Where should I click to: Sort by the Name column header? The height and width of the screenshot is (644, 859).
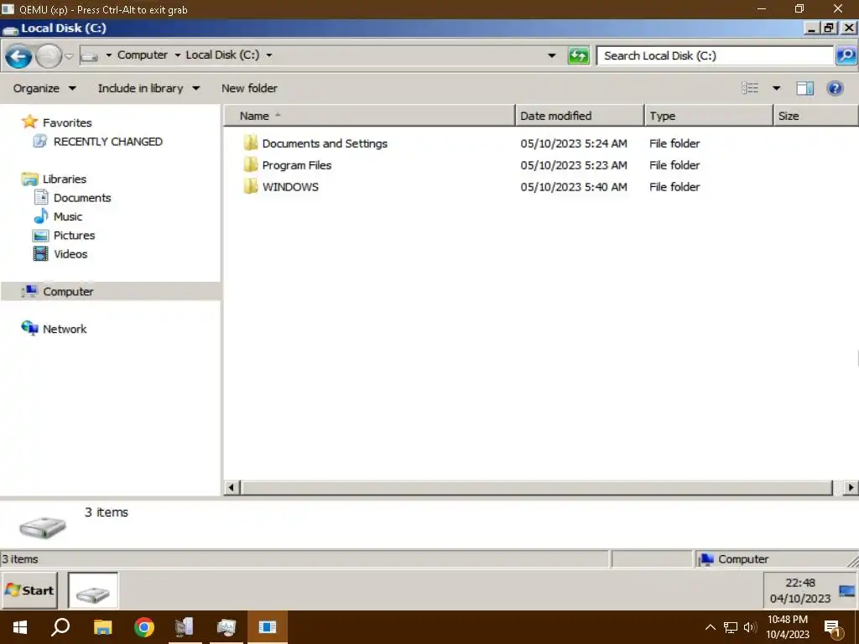369,116
